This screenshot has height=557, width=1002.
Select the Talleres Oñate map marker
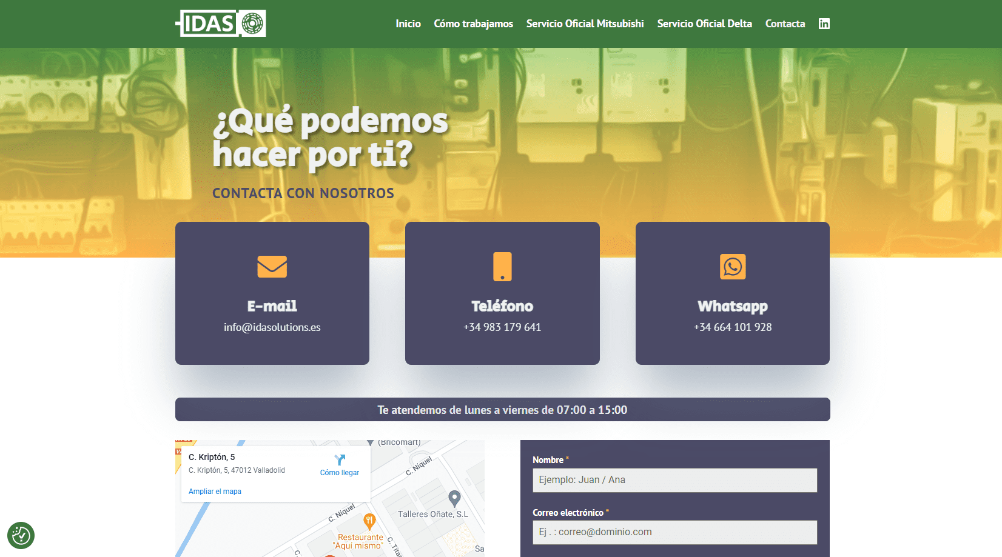click(454, 499)
